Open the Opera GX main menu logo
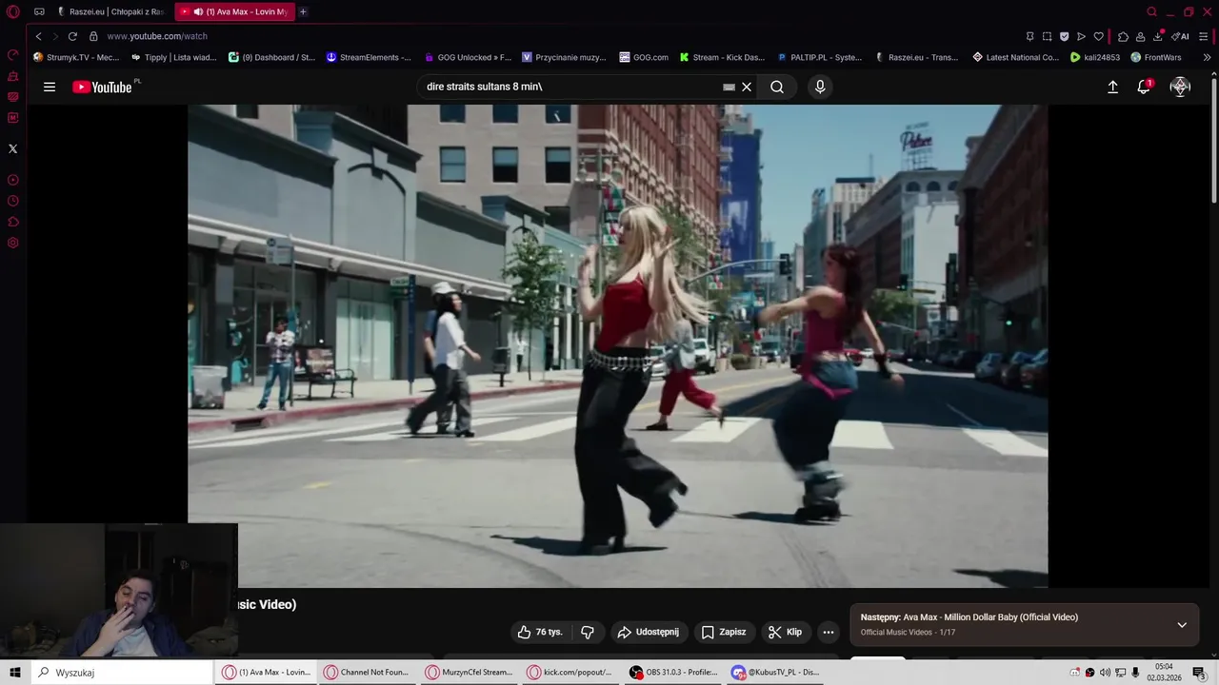The height and width of the screenshot is (685, 1219). (13, 11)
